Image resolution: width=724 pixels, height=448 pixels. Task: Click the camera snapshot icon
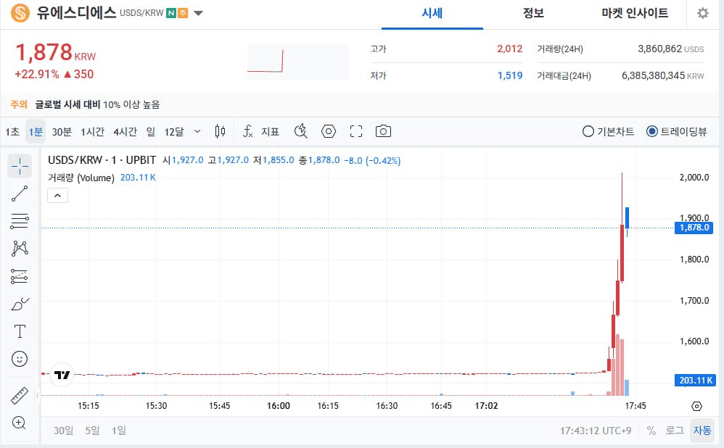click(x=383, y=131)
